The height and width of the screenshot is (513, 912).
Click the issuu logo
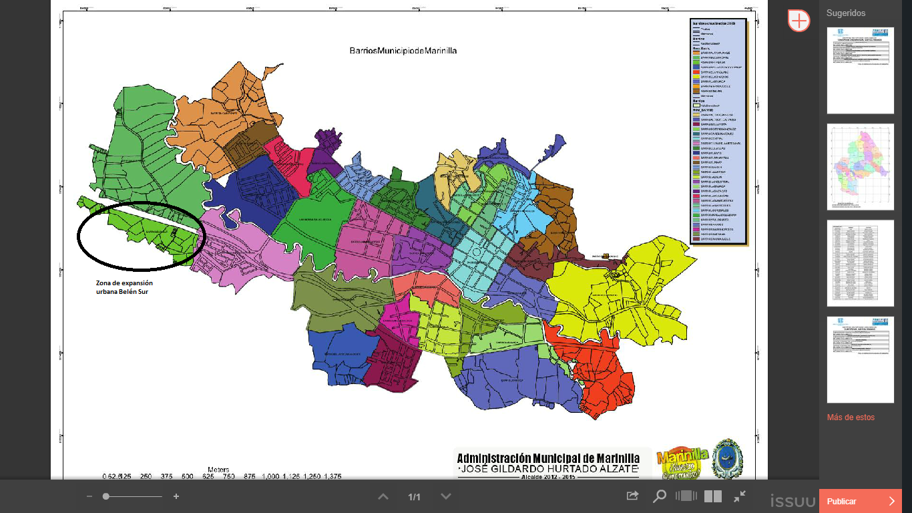pos(793,500)
